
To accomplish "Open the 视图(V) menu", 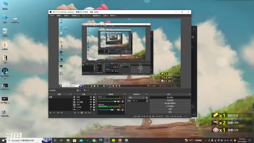I will (66, 16).
